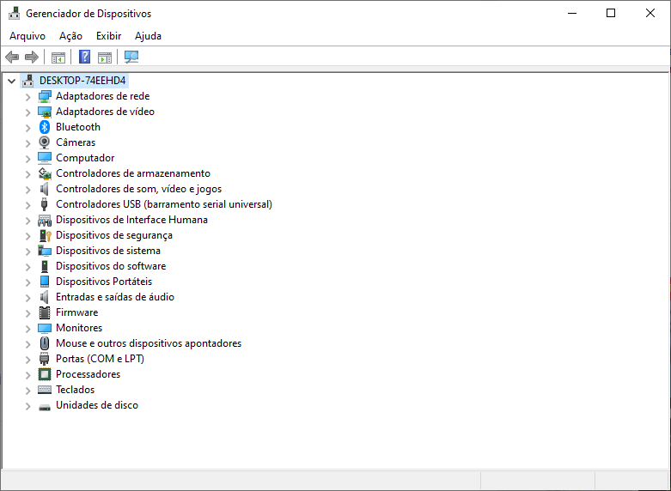Select the Dispositivos de segurança label
The height and width of the screenshot is (491, 671).
click(x=114, y=235)
